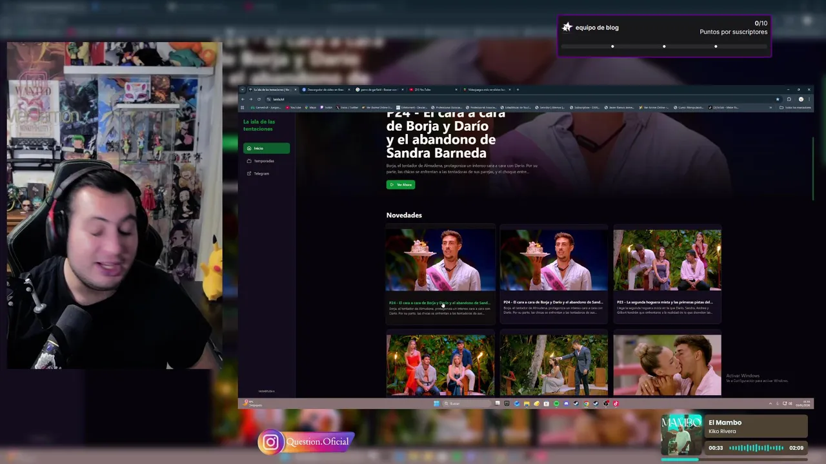826x464 pixels.
Task: Open the Telegram link in the sidebar
Action: [267, 173]
